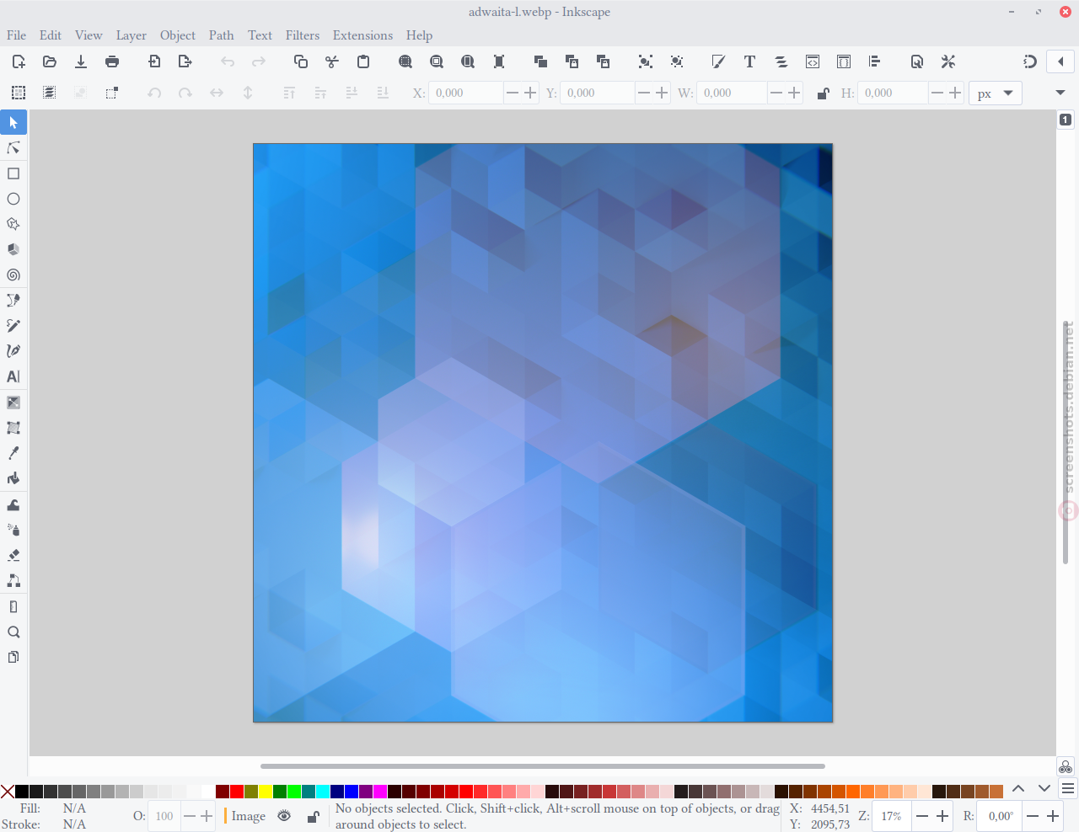Select the Star polygon tool
The image size is (1079, 832).
(x=13, y=224)
